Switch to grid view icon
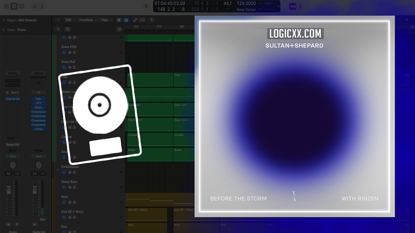Image resolution: width=415 pixels, height=233 pixels. pyautogui.click(x=119, y=20)
